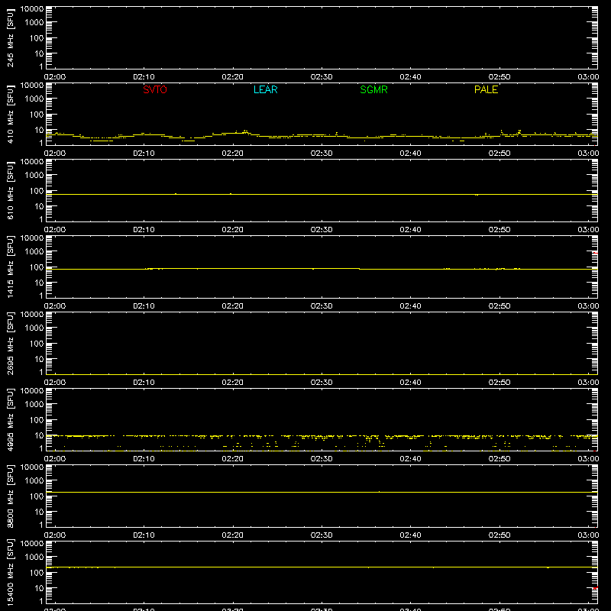Select the 15400 MHz [SFU] axis title
Viewport: 611px width, 611px height.
[10, 572]
